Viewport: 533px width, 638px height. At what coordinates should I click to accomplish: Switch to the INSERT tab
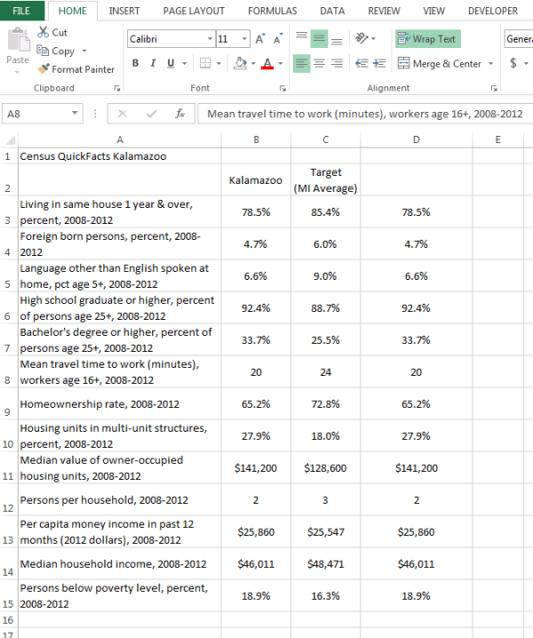(x=124, y=11)
